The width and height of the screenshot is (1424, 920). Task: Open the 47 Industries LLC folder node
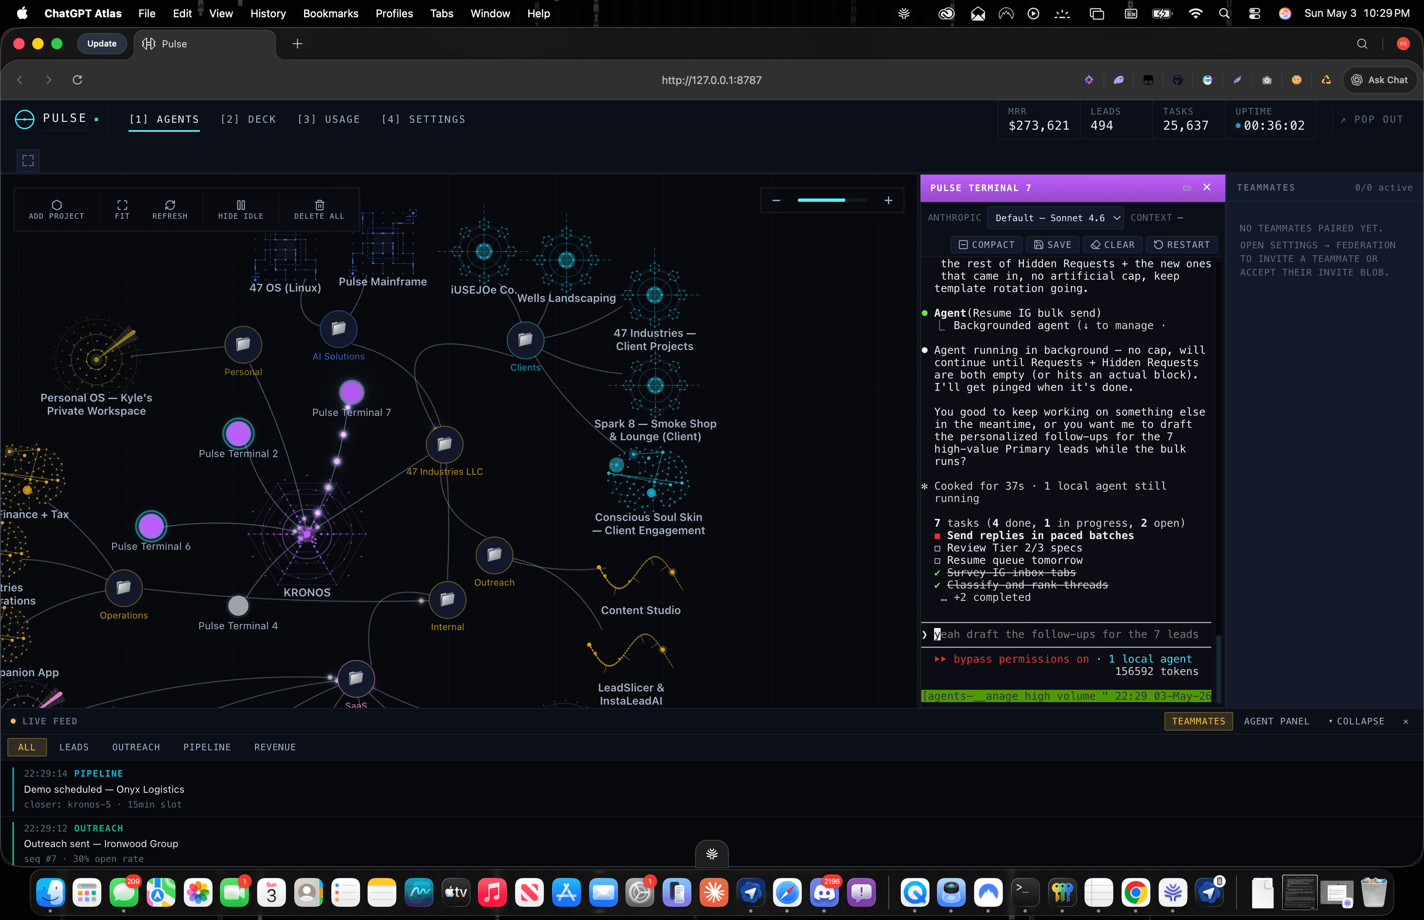(x=444, y=444)
